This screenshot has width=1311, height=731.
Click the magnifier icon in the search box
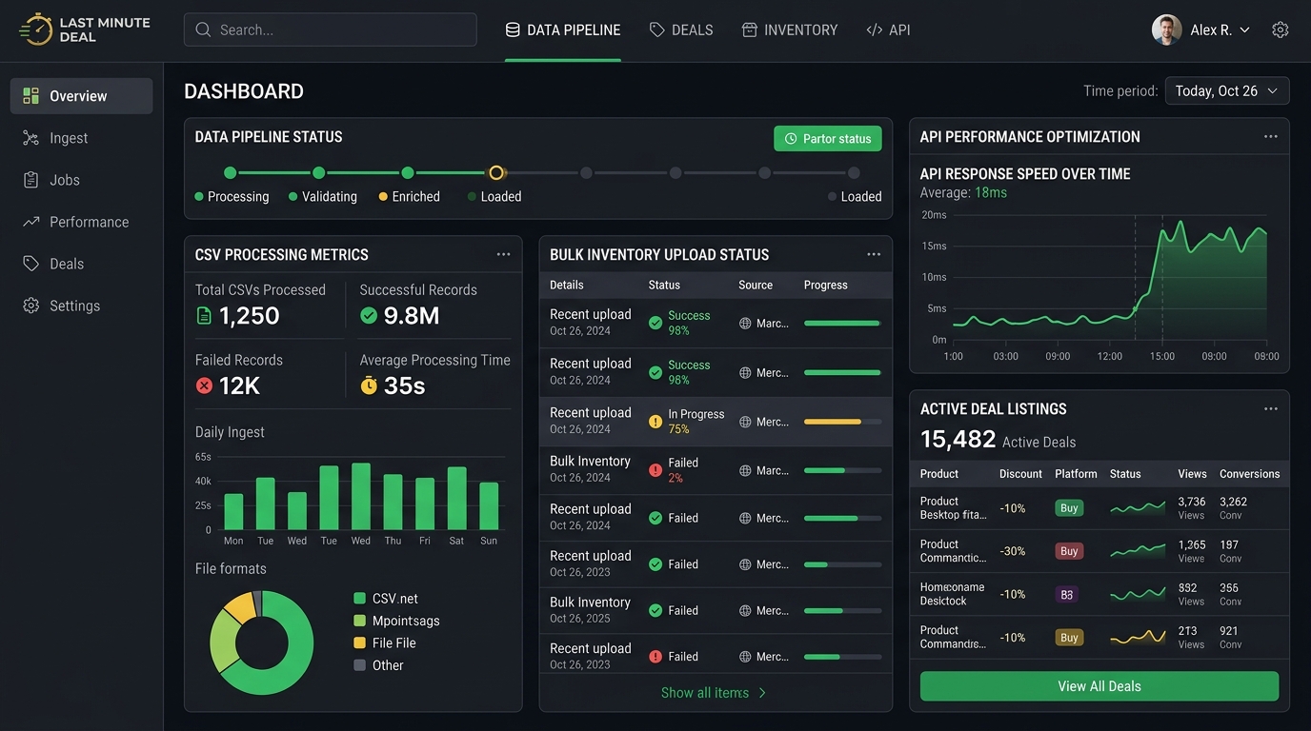203,30
